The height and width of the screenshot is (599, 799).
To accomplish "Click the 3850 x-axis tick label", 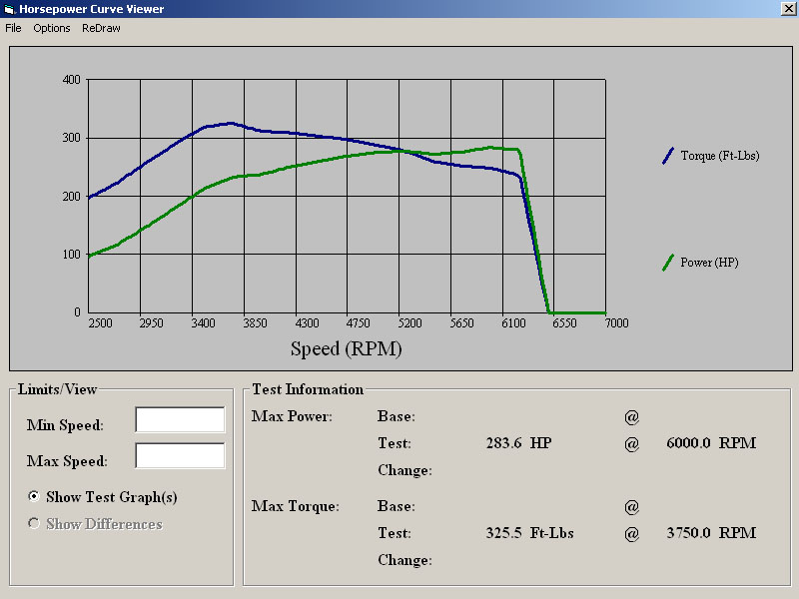I will click(255, 323).
